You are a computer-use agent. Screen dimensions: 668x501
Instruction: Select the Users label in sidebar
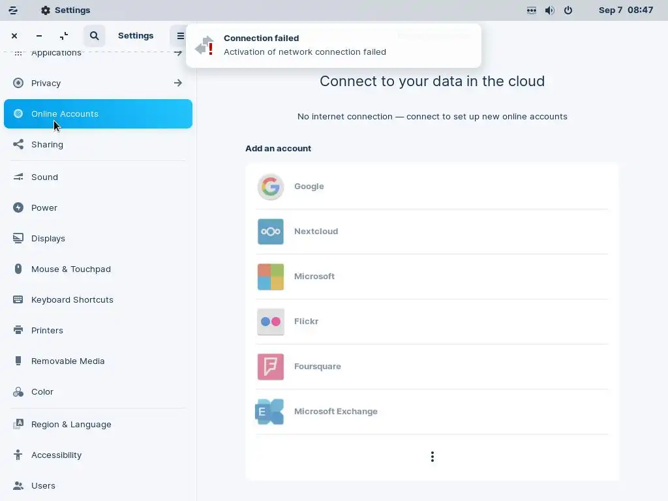[43, 485]
